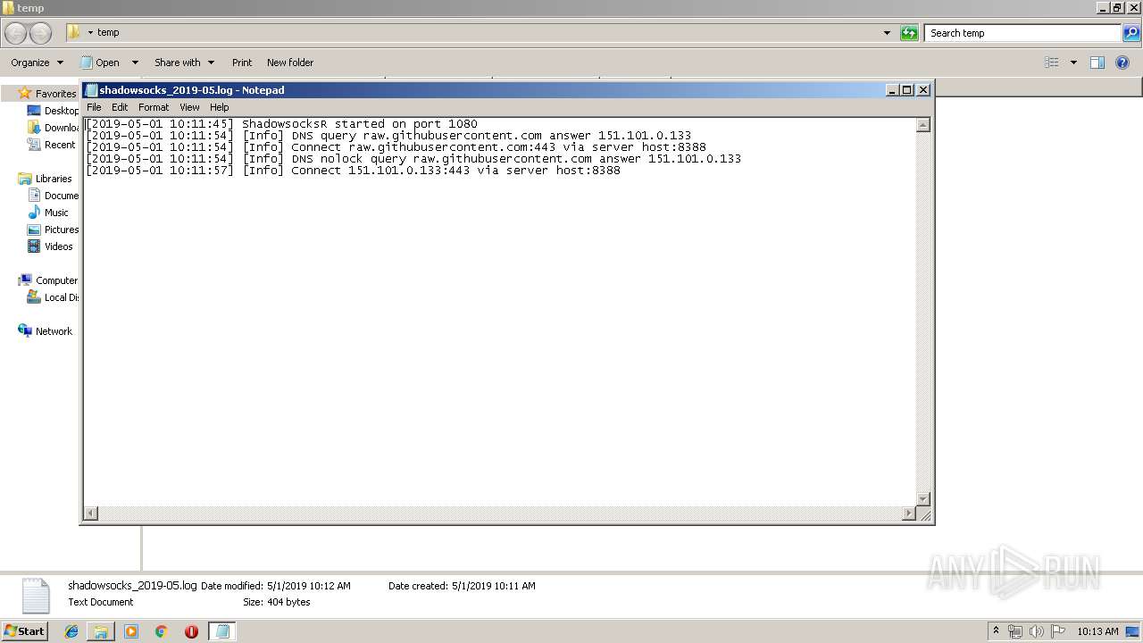
Task: Click Explorer Back navigation button
Action: 15,33
